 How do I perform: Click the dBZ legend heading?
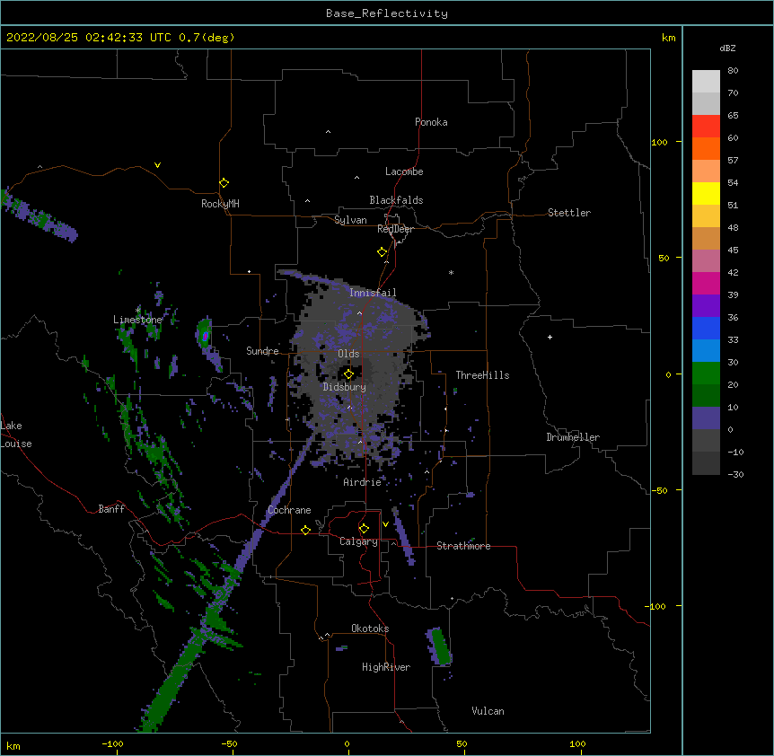[x=727, y=48]
